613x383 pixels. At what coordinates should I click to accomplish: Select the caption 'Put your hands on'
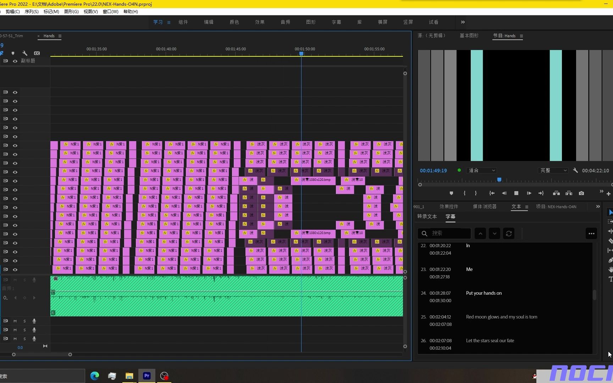[484, 293]
